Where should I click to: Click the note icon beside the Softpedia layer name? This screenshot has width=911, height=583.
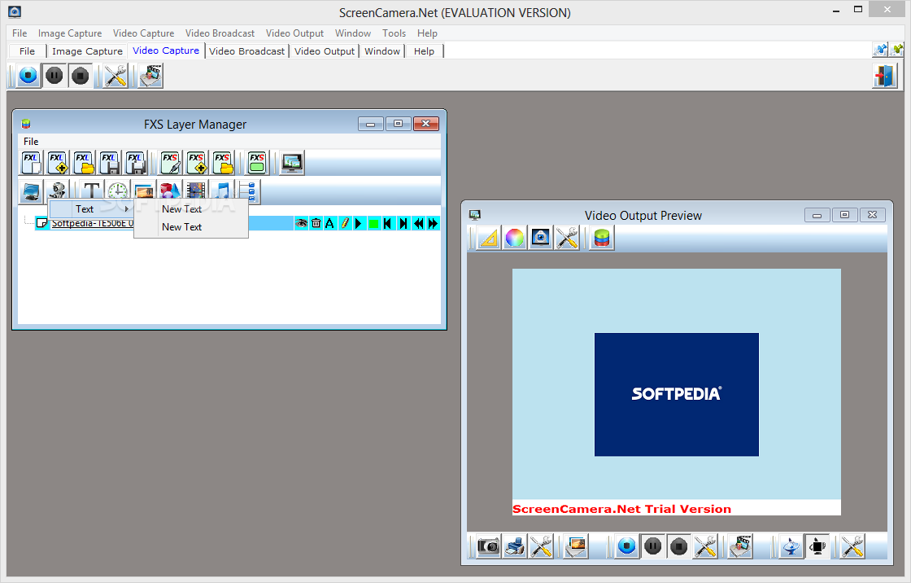(41, 223)
